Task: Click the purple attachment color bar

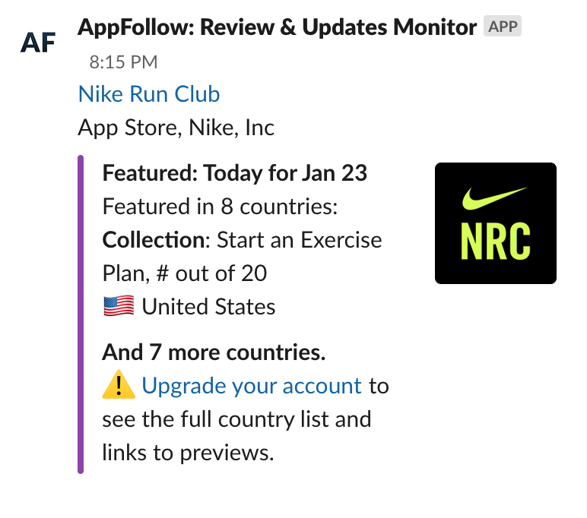Action: [81, 314]
